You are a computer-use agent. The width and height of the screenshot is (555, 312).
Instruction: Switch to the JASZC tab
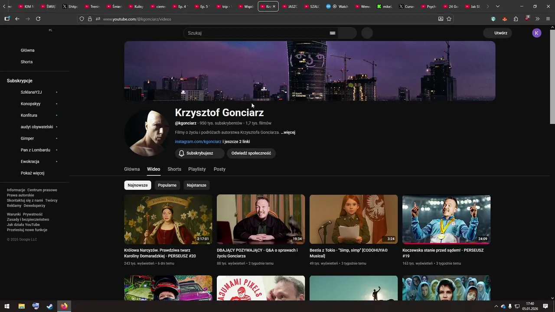coord(290,6)
